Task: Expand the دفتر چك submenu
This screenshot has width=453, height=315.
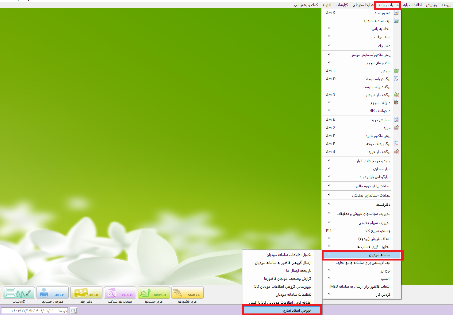Action: tap(384, 46)
